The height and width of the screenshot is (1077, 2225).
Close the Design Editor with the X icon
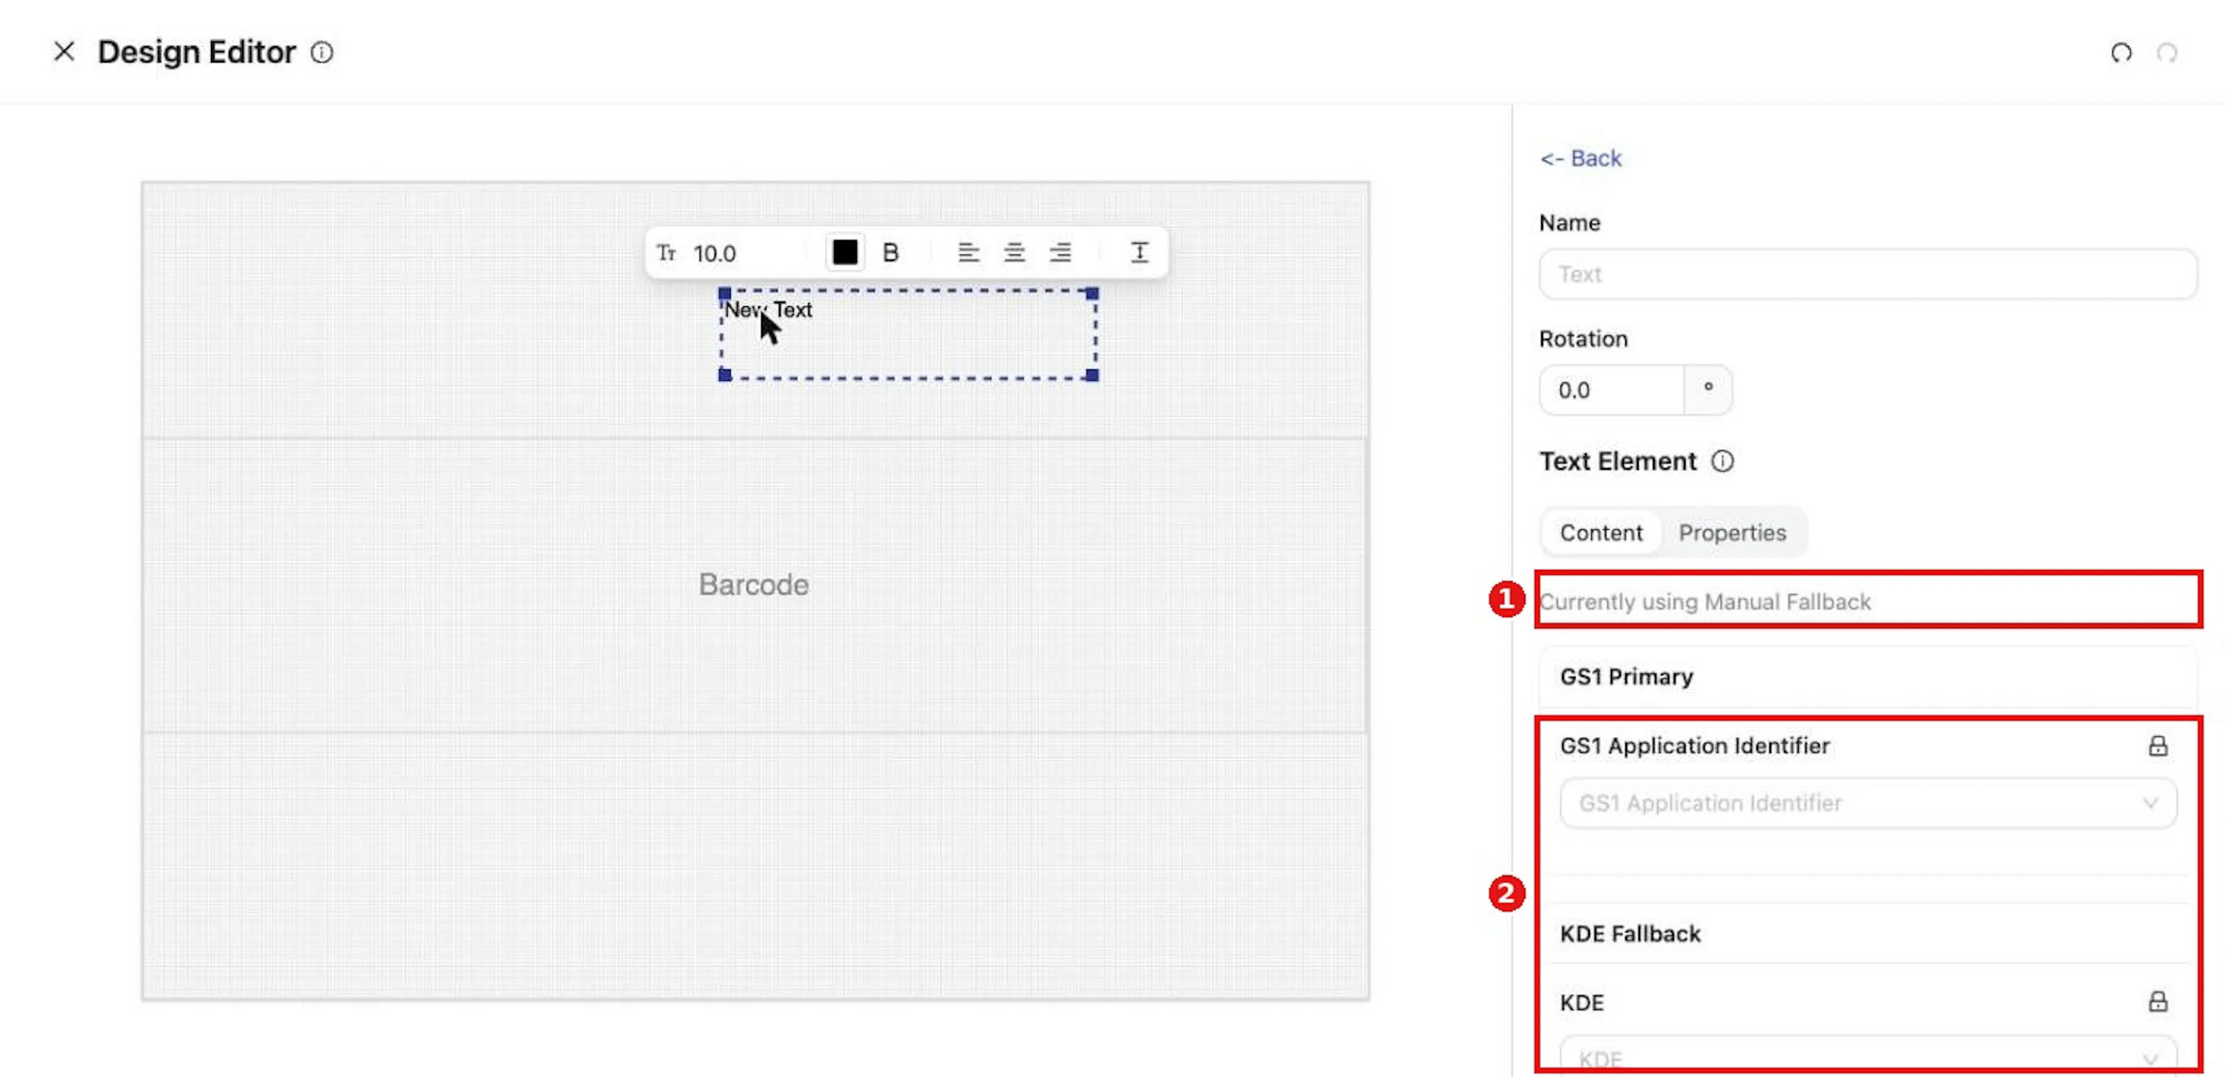tap(64, 52)
